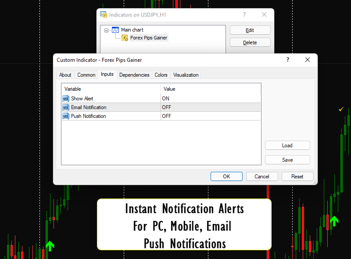Click the Main chart icon in tree
Screen dimensions: 351x259
click(115, 30)
